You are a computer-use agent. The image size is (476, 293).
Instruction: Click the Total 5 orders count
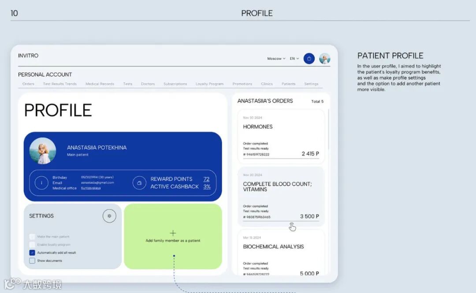pyautogui.click(x=317, y=101)
